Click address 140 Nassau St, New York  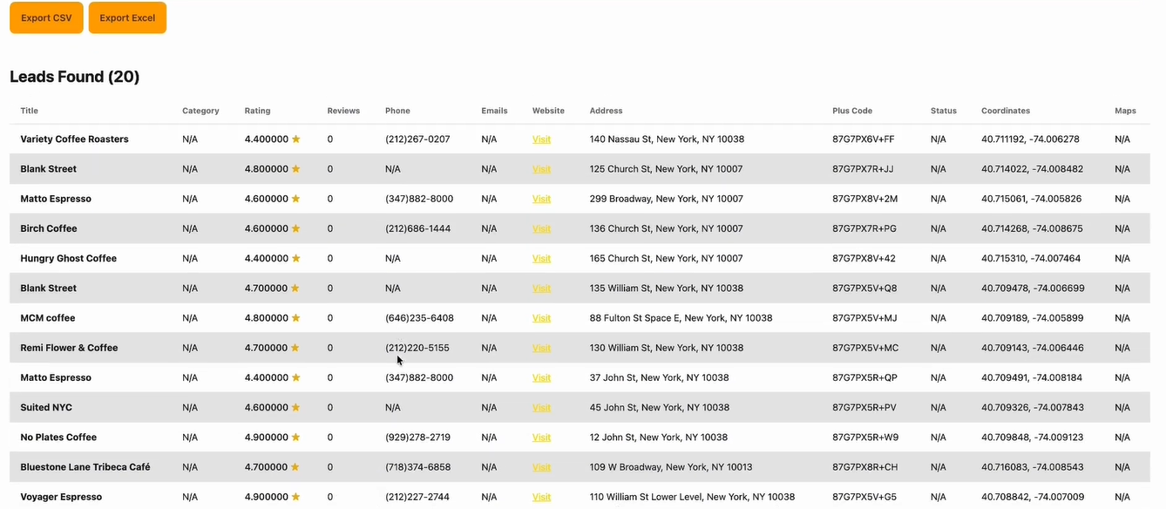667,139
